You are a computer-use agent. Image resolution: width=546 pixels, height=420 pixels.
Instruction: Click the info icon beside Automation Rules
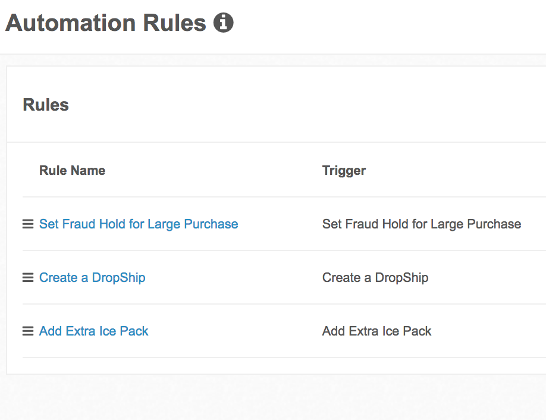click(224, 23)
